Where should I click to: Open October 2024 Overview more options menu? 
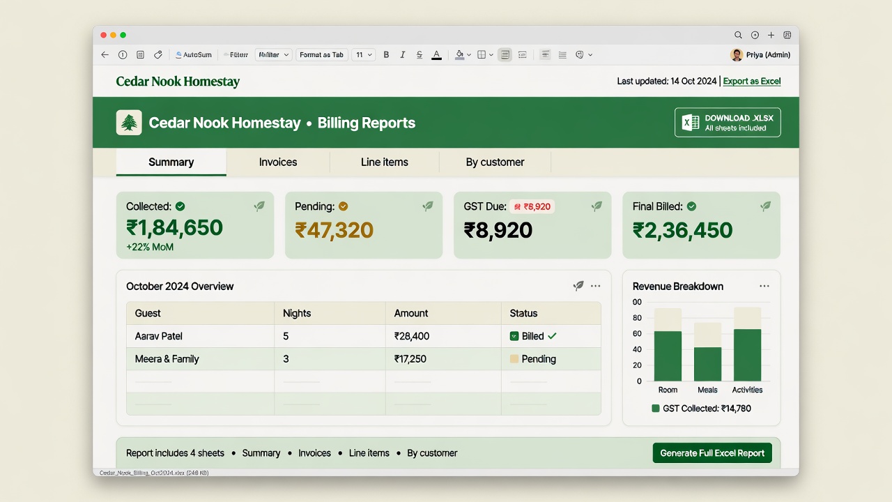click(x=595, y=286)
